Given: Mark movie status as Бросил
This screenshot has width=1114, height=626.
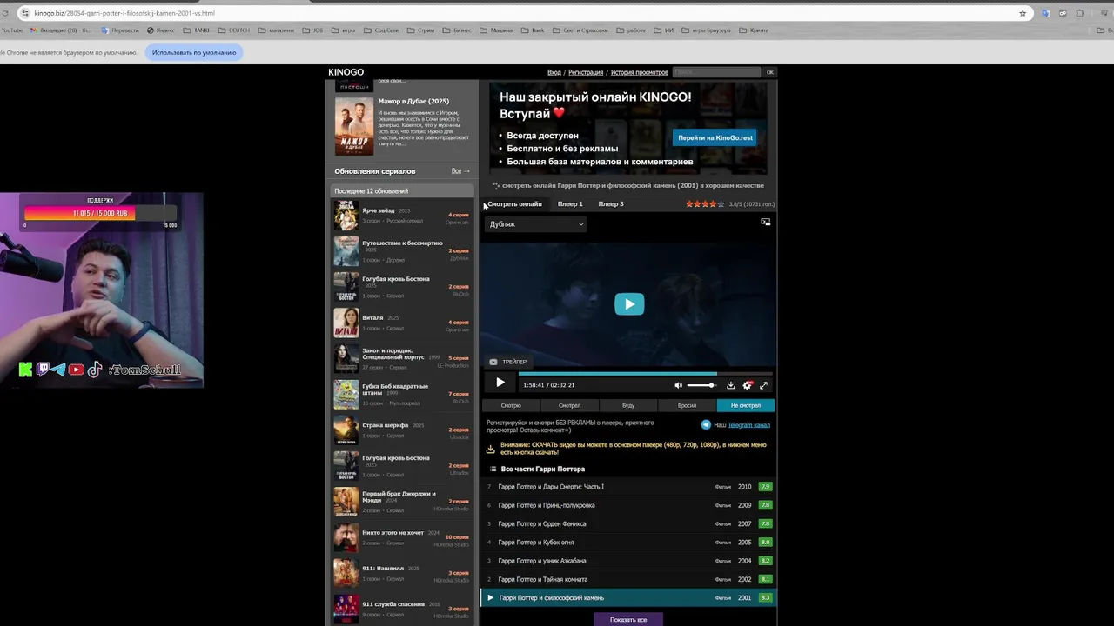Looking at the screenshot, I should tap(687, 405).
